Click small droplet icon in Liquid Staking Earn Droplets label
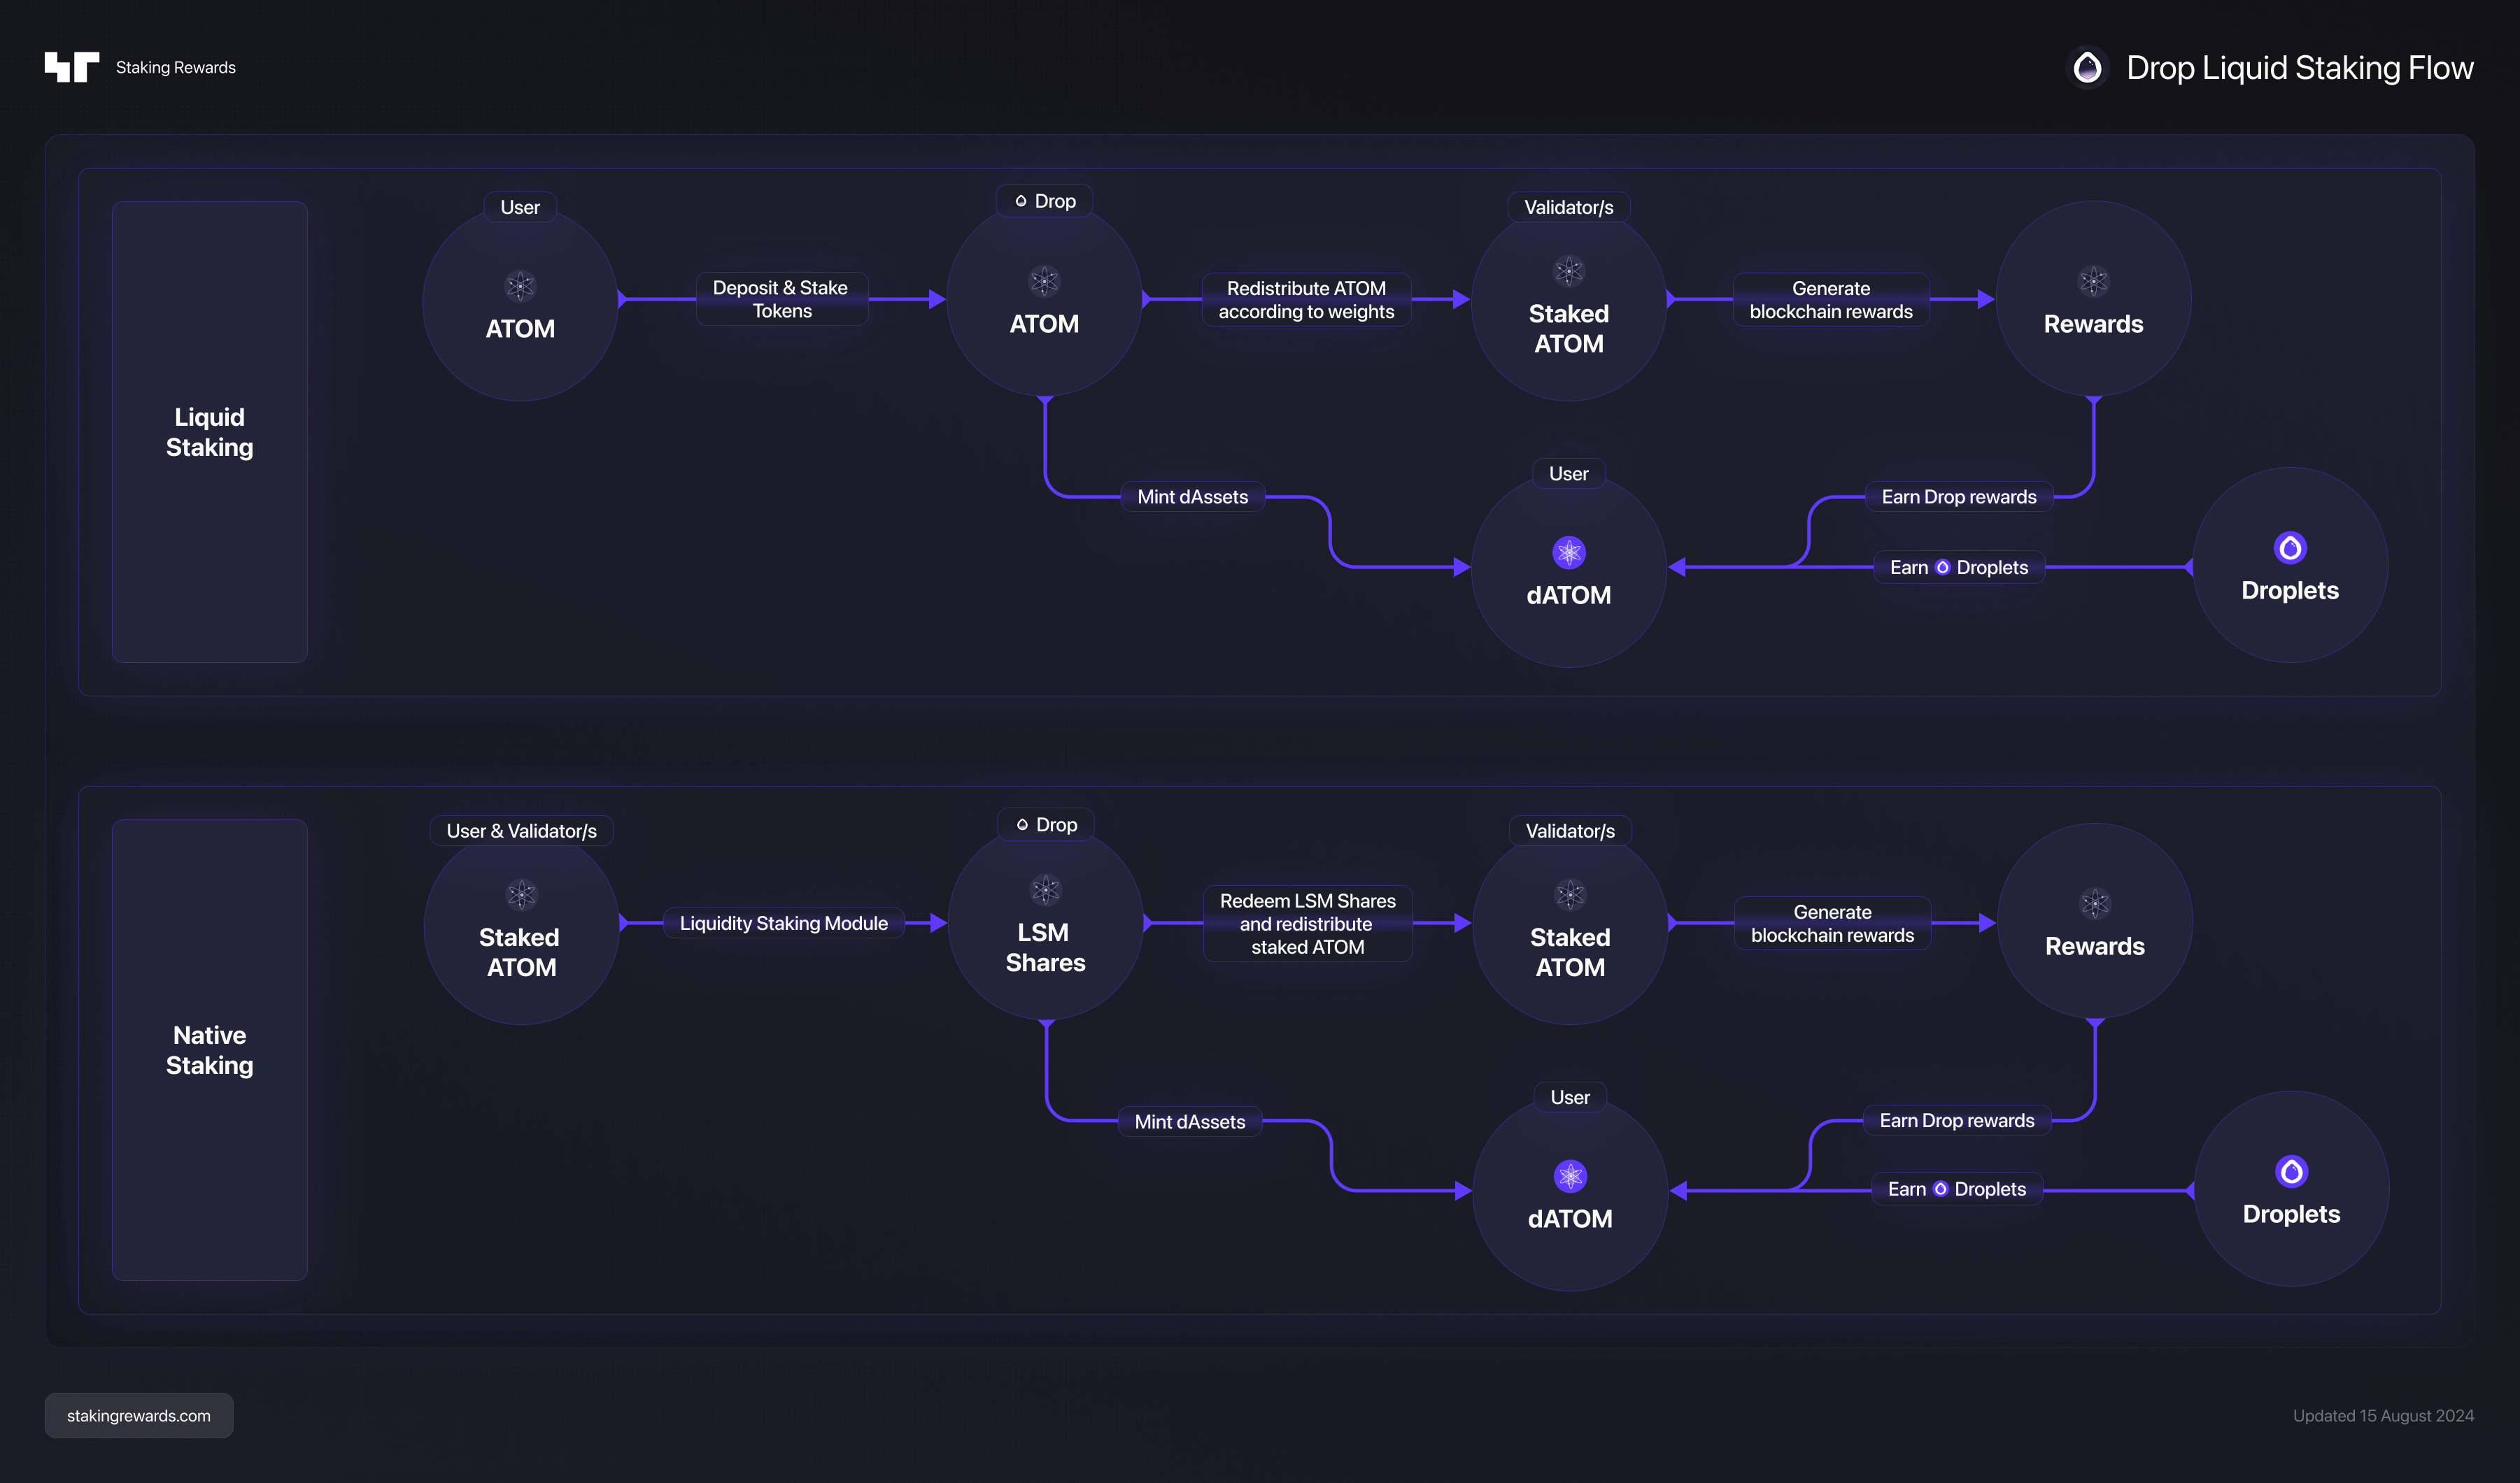The image size is (2520, 1483). [1942, 568]
